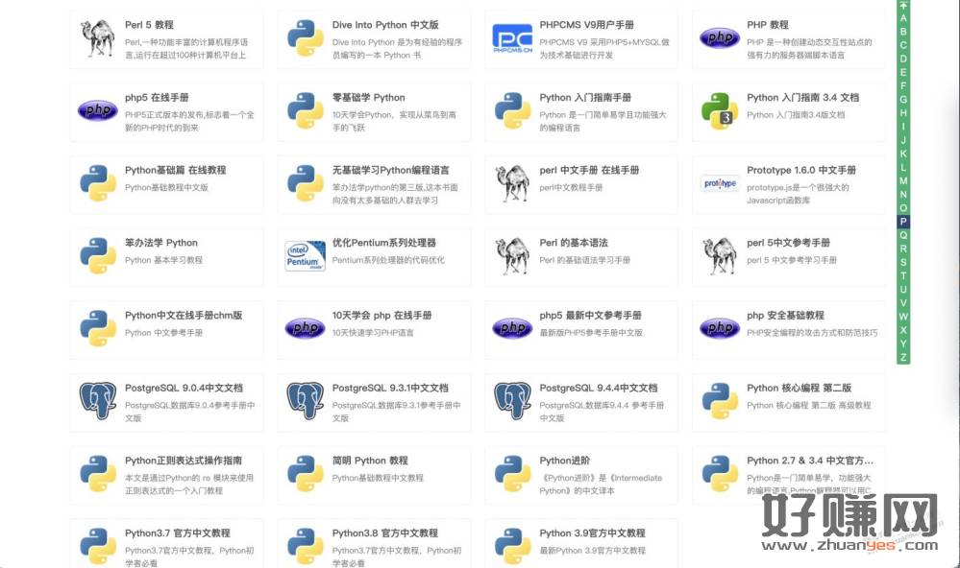This screenshot has height=568, width=960.
Task: Click description text 'Pentium系列处理器的代码优化'
Action: 388,260
